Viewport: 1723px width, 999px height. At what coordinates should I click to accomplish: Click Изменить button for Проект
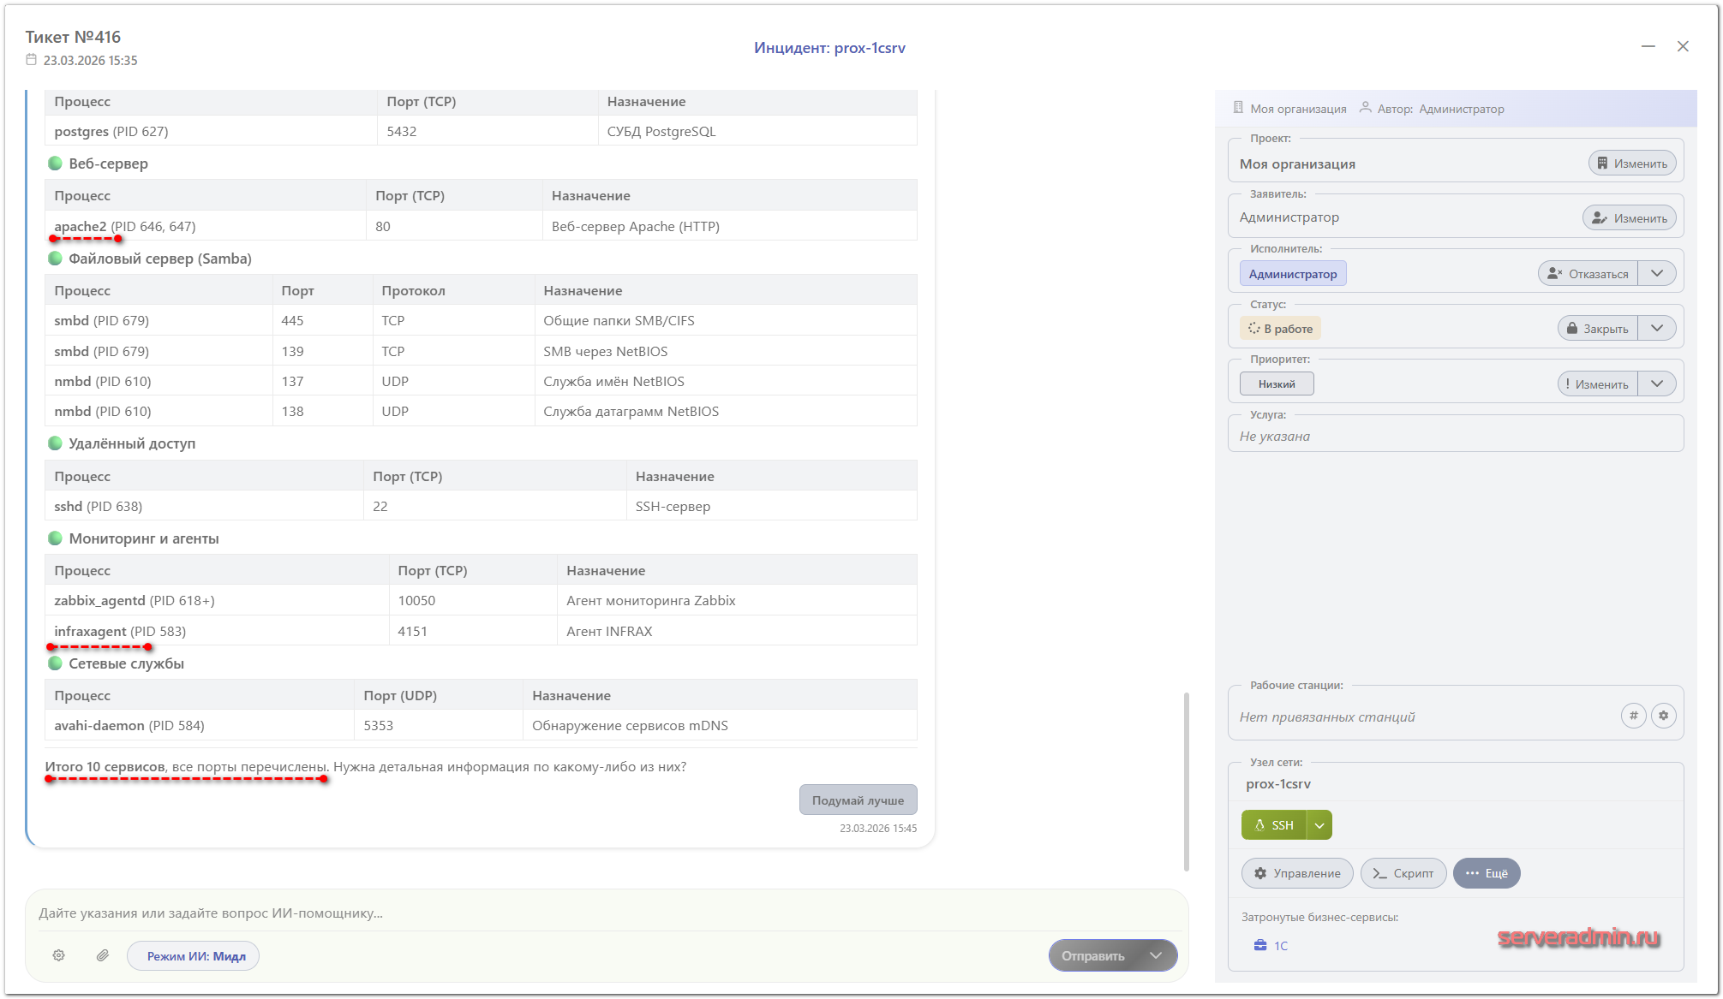(1631, 164)
